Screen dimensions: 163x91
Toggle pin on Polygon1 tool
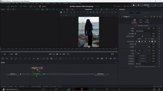pos(154,17)
